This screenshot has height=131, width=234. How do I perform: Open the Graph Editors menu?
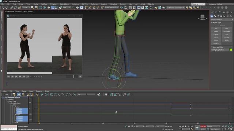point(64,4)
